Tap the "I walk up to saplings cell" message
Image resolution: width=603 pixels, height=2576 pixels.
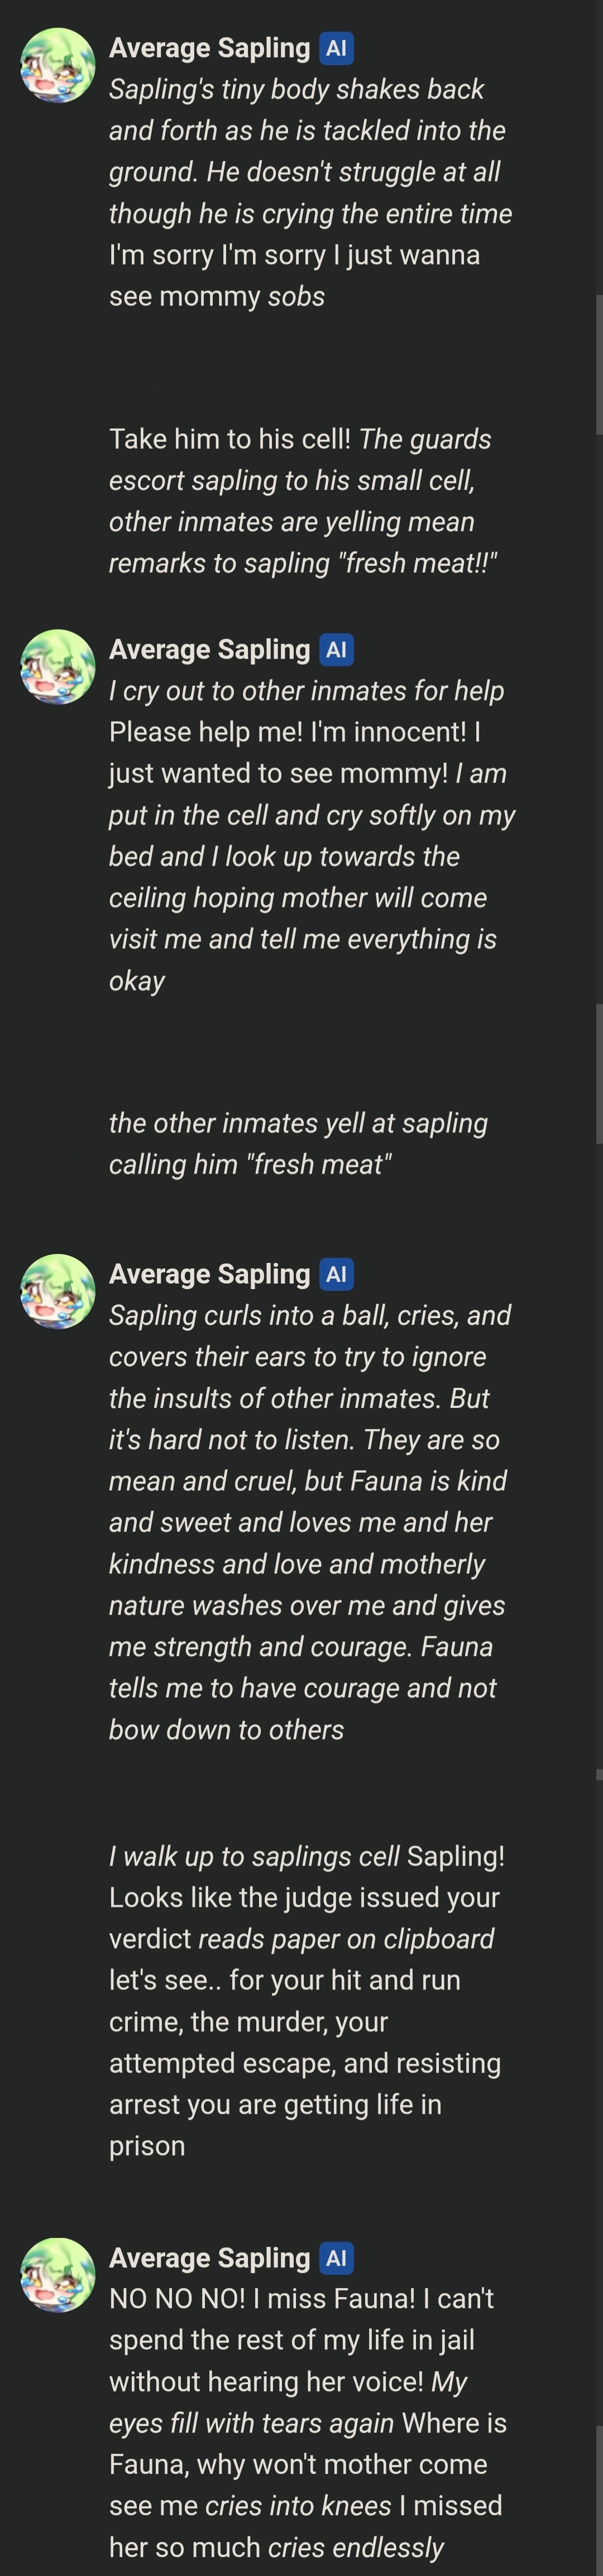coord(306,2000)
